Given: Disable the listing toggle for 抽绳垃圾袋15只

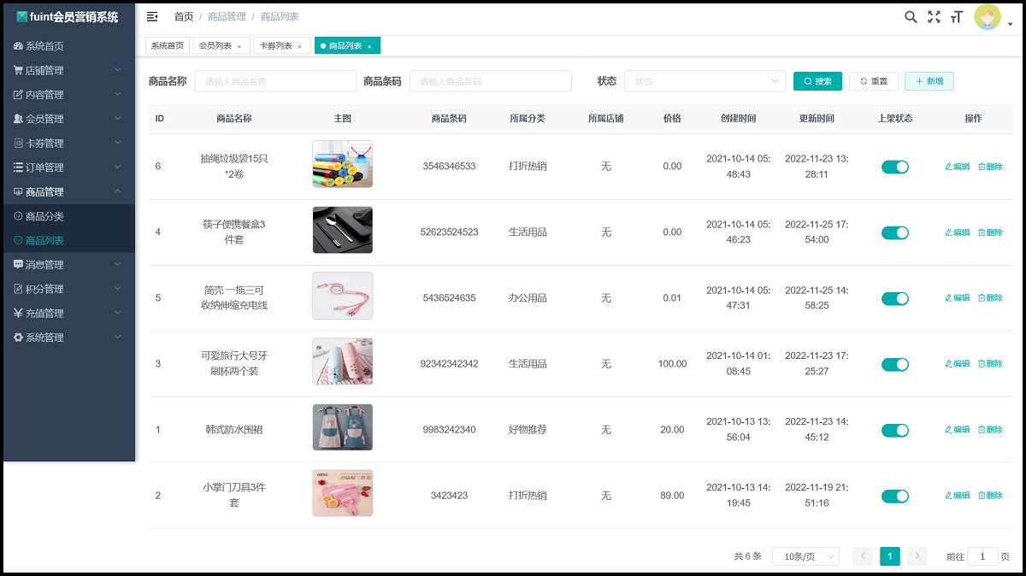Looking at the screenshot, I should [894, 167].
